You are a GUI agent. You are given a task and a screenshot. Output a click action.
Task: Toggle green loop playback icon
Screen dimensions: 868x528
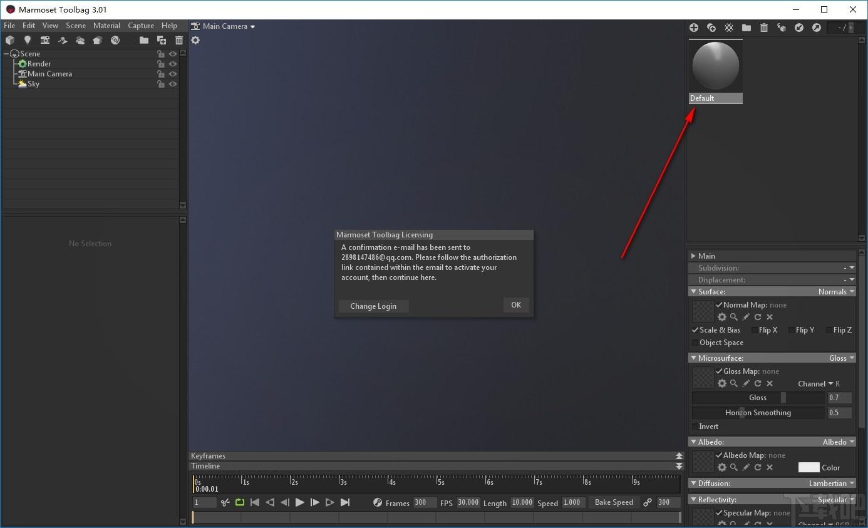pos(240,502)
